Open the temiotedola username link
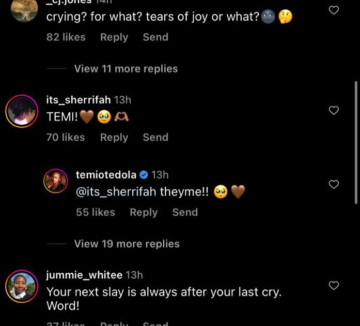The image size is (360, 326). coord(106,175)
